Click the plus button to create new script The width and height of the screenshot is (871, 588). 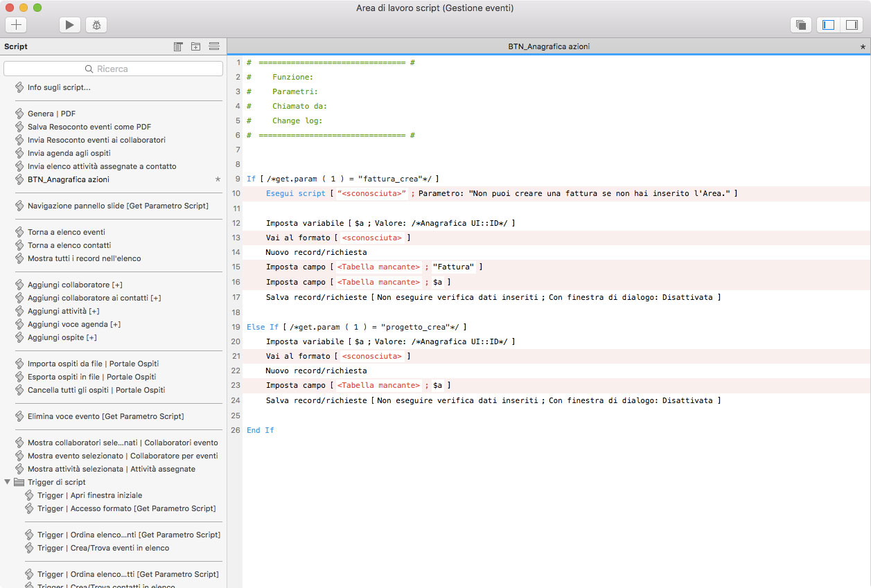coord(16,25)
